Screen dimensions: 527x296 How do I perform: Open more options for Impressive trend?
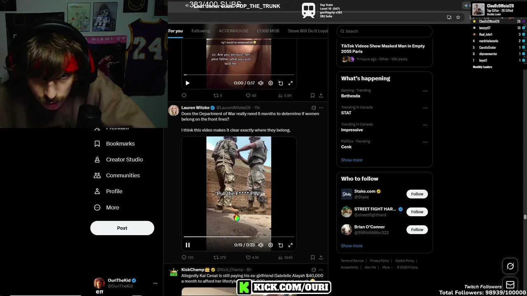coord(425,125)
